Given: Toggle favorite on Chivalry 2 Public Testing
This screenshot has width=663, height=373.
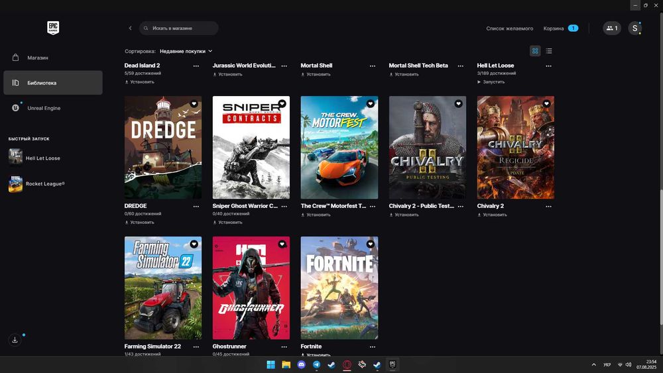Looking at the screenshot, I should [458, 103].
